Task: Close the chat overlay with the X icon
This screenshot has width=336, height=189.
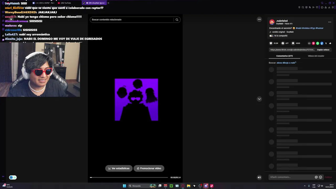Action: (x=11, y=19)
